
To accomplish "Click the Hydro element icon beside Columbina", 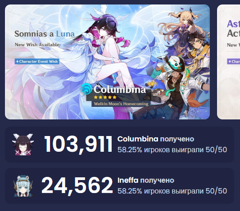I will coord(86,89).
